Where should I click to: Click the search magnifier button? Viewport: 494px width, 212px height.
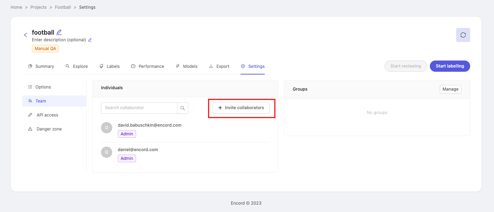pyautogui.click(x=183, y=108)
